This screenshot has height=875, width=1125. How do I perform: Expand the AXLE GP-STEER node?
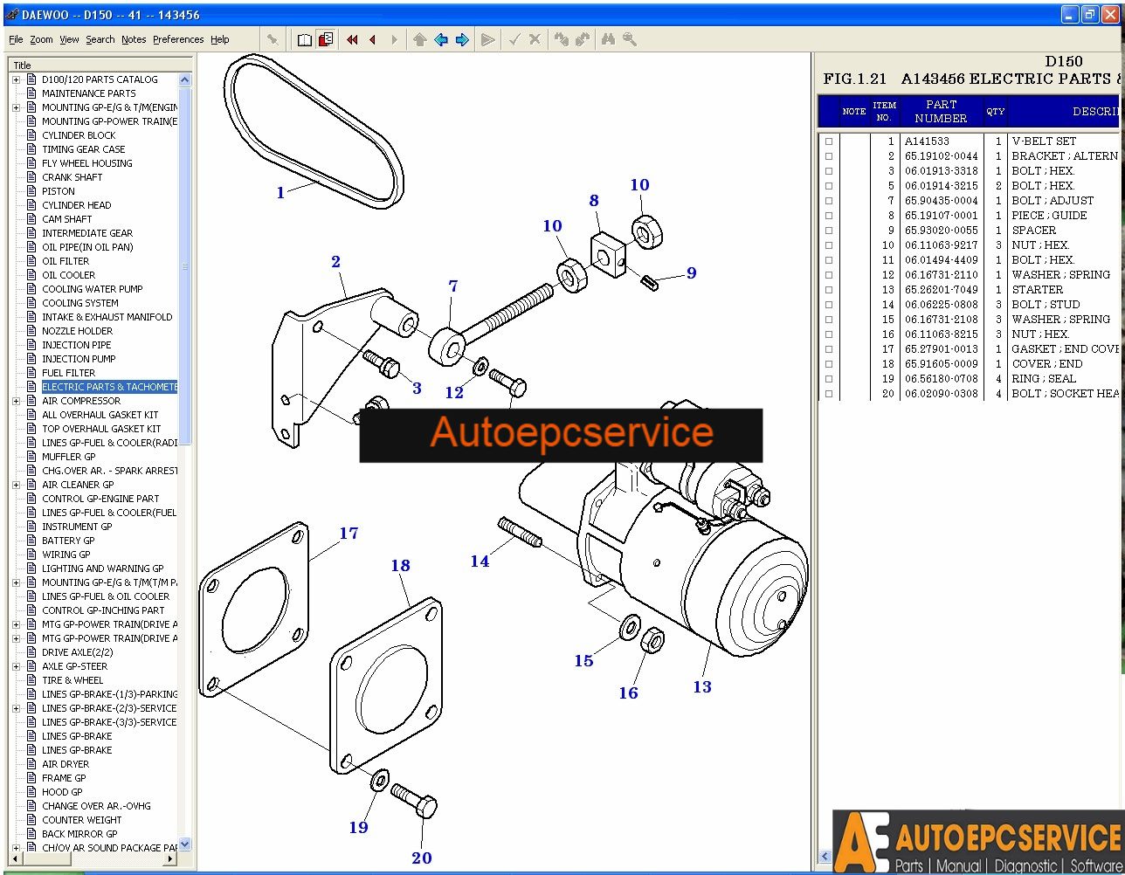coord(16,666)
